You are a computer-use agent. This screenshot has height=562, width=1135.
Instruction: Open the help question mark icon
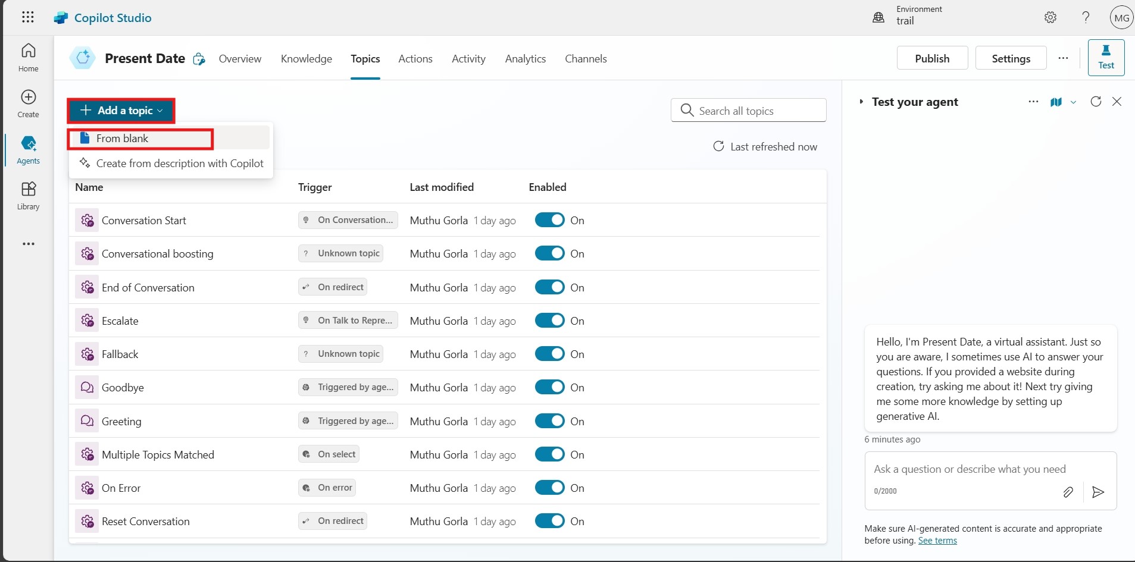click(x=1086, y=17)
